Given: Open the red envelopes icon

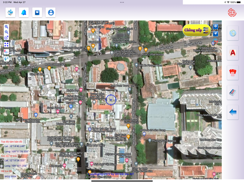Looking at the screenshot, I should coord(232,73).
